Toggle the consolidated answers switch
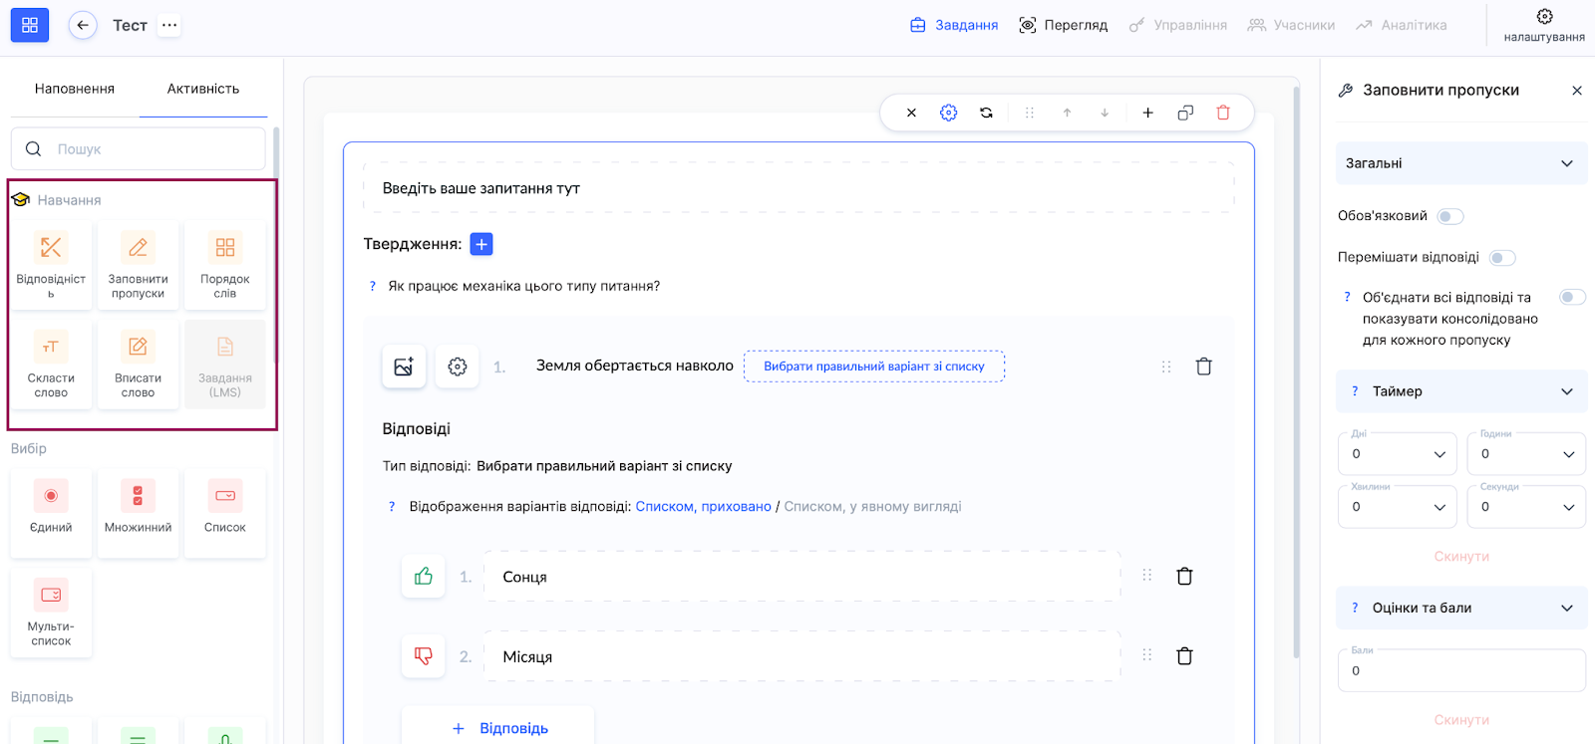The width and height of the screenshot is (1595, 744). pyautogui.click(x=1572, y=297)
